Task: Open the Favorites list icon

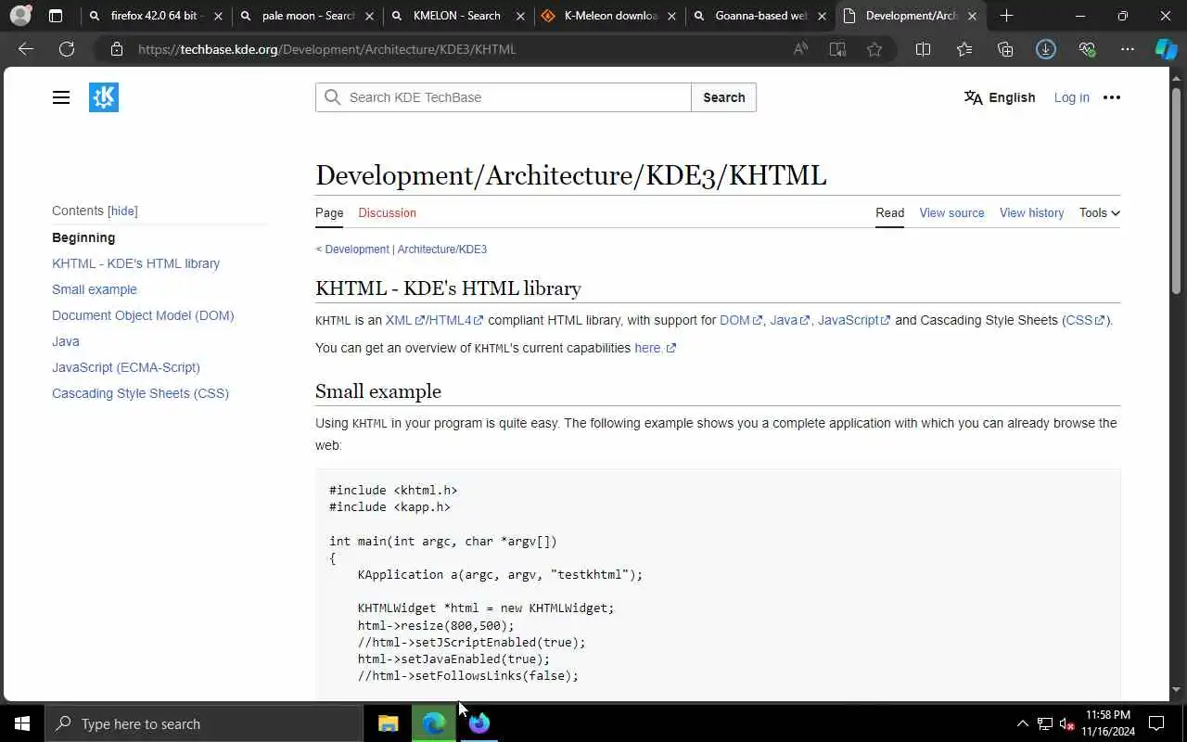Action: pyautogui.click(x=964, y=49)
